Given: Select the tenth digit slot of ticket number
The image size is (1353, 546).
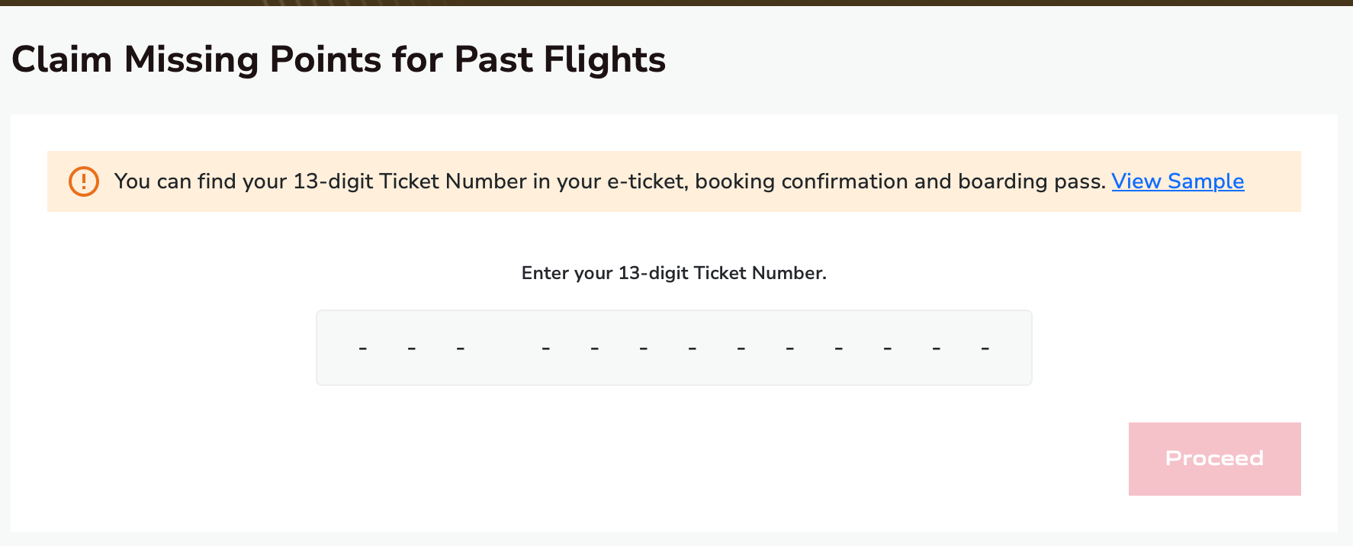Looking at the screenshot, I should tap(839, 348).
